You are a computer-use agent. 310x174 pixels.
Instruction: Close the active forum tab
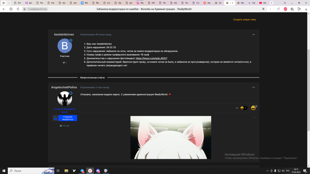pyautogui.click(x=232, y=3)
